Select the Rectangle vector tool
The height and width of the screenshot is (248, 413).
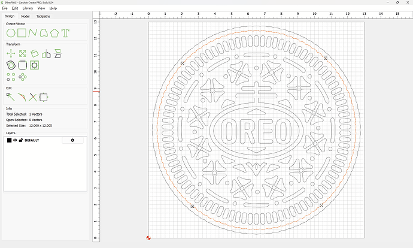click(x=22, y=32)
